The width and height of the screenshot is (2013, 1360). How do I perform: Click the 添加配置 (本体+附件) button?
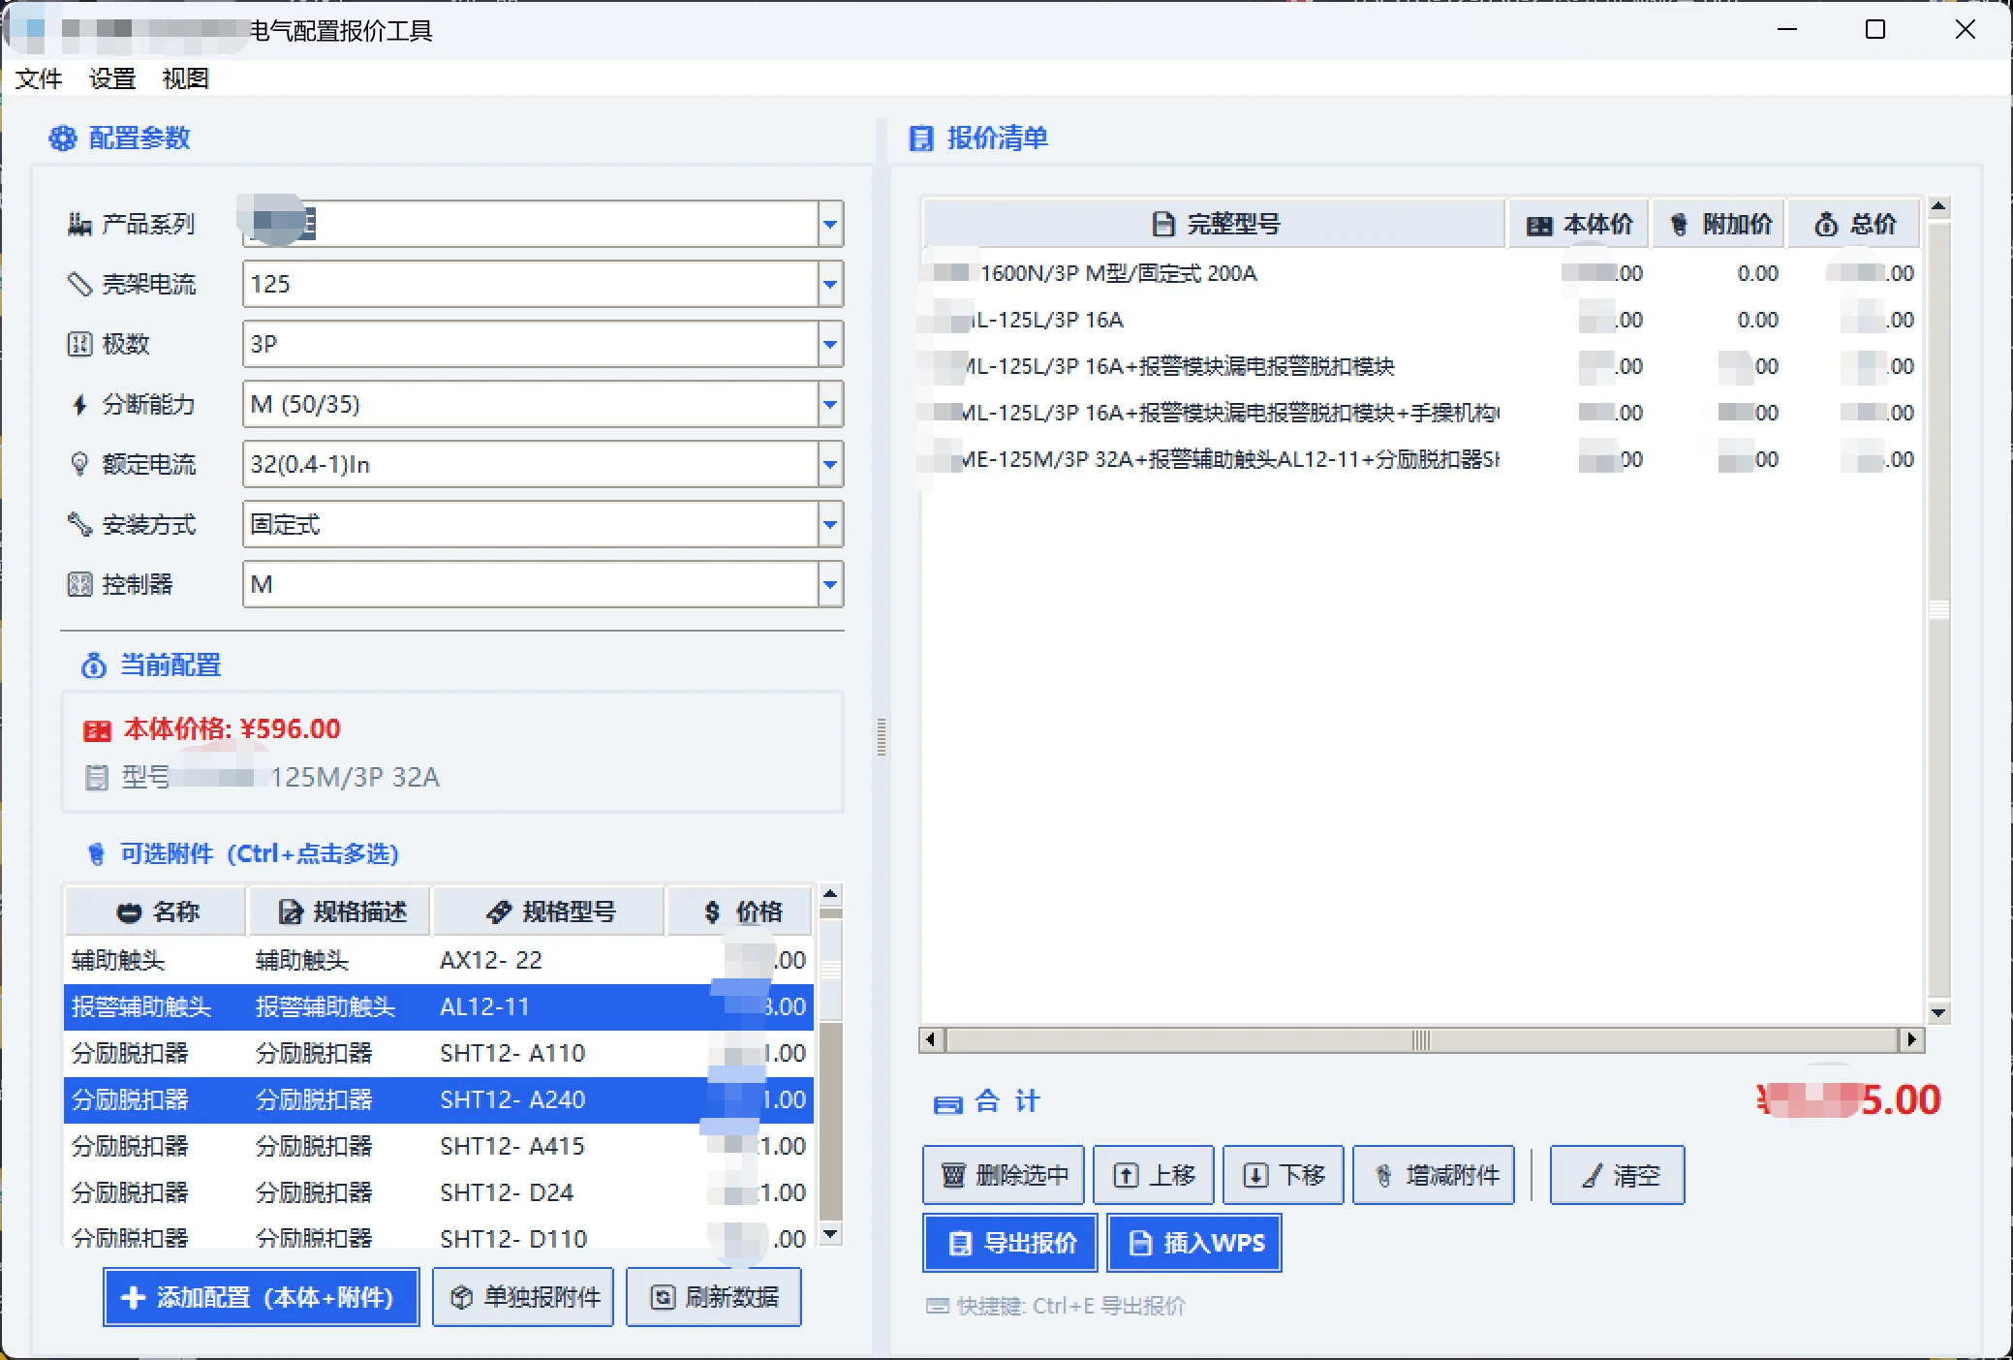click(262, 1297)
